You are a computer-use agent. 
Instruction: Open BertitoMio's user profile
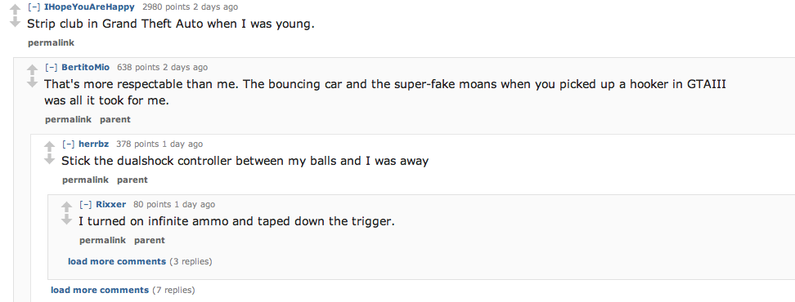pos(85,67)
